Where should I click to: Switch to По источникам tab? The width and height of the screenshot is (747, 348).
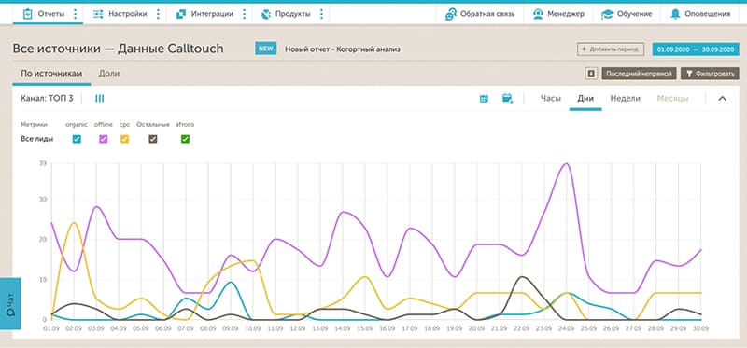(51, 74)
